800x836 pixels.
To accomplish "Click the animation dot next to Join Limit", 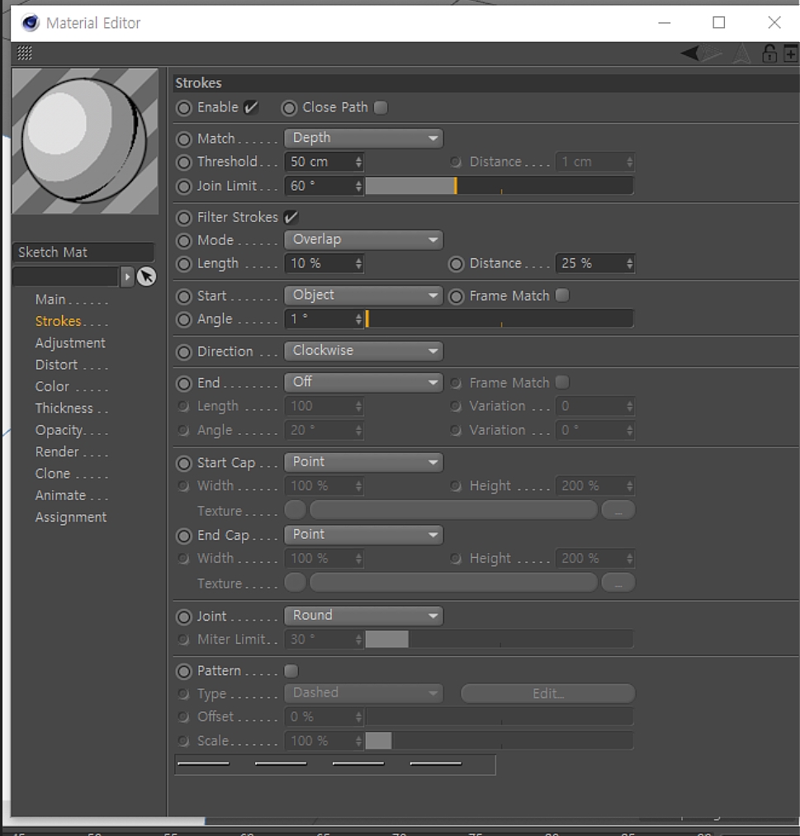I will point(184,187).
